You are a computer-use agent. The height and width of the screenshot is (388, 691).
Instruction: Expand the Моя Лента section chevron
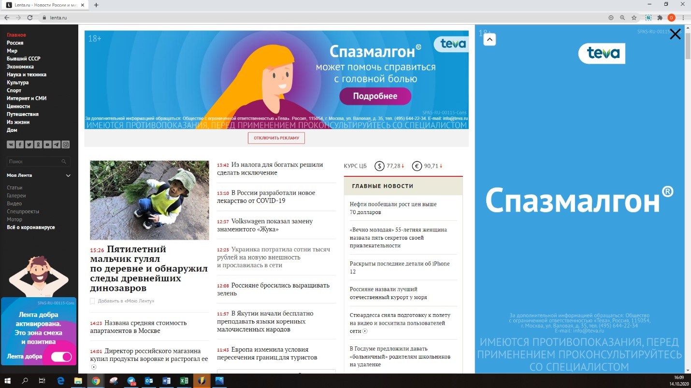click(68, 175)
